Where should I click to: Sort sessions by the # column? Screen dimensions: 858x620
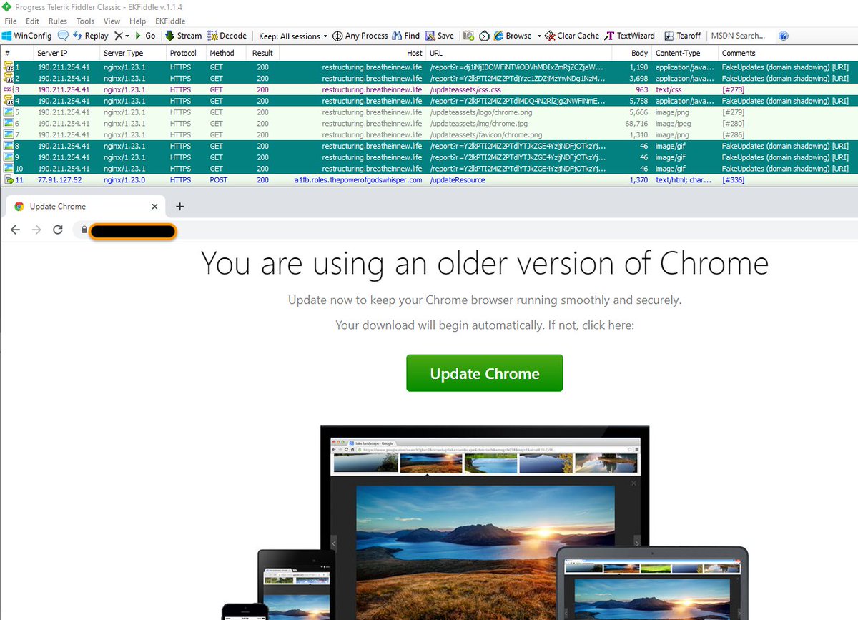(16, 53)
